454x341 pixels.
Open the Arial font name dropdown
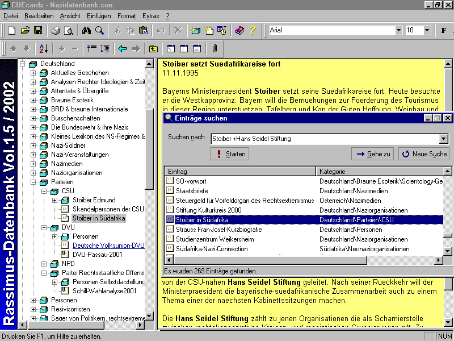point(399,30)
